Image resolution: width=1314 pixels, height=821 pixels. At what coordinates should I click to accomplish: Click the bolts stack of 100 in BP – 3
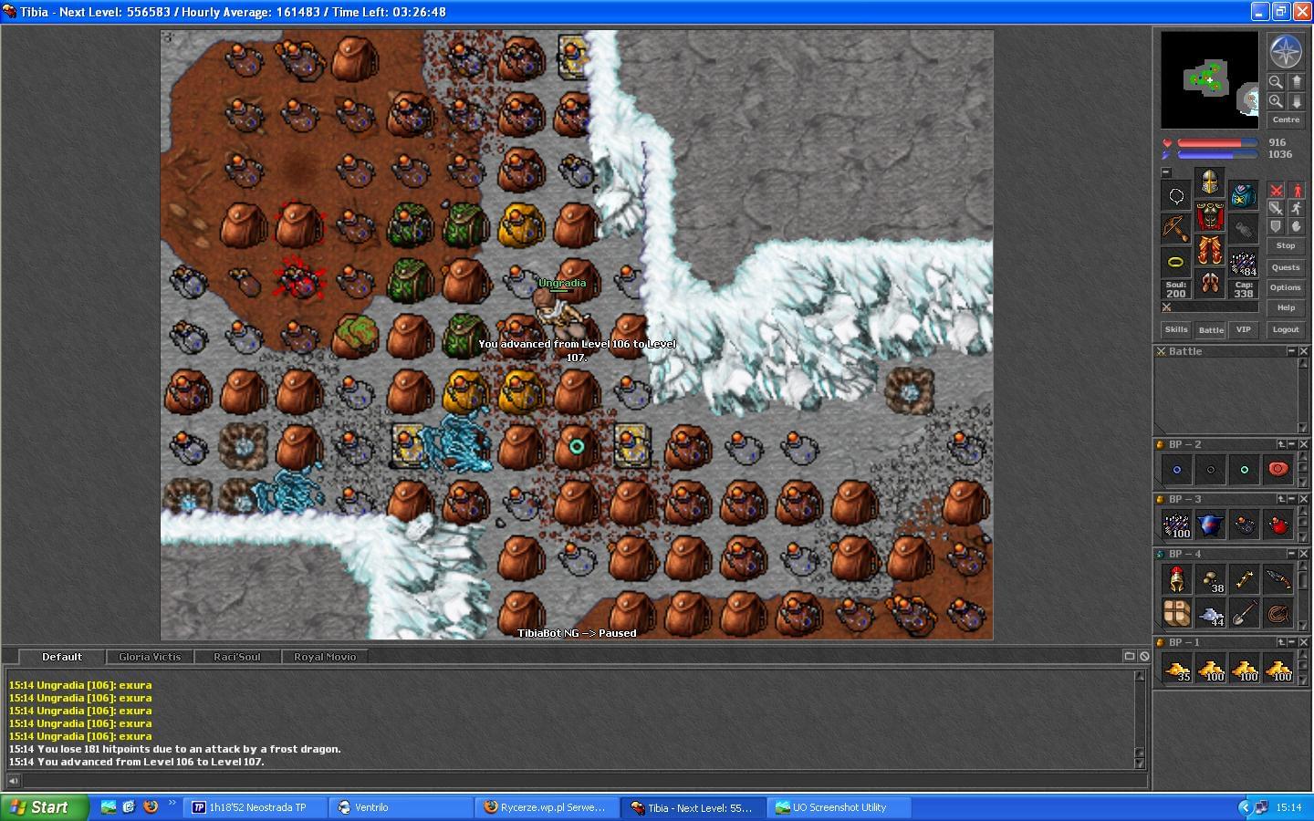coord(1176,525)
